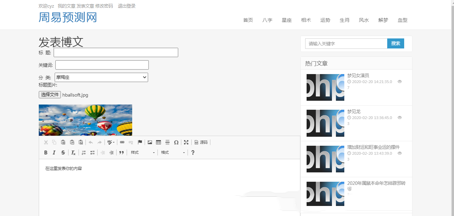Maximize the editor with fullscreen icon
The height and width of the screenshot is (216, 454).
186,142
